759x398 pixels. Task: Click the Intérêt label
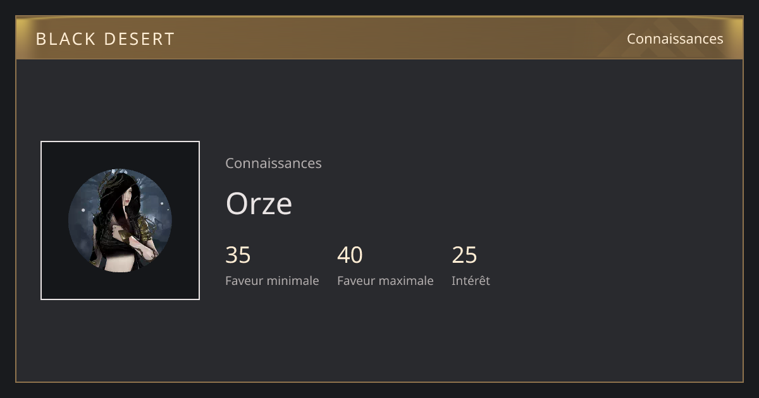pos(471,280)
